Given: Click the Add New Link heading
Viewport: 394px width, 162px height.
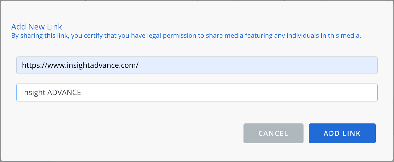Looking at the screenshot, I should [x=37, y=27].
